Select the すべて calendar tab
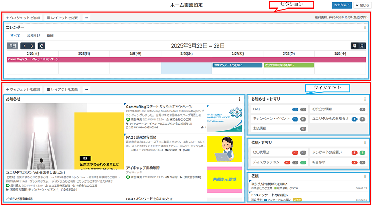This screenshot has height=205, width=372. (15, 36)
